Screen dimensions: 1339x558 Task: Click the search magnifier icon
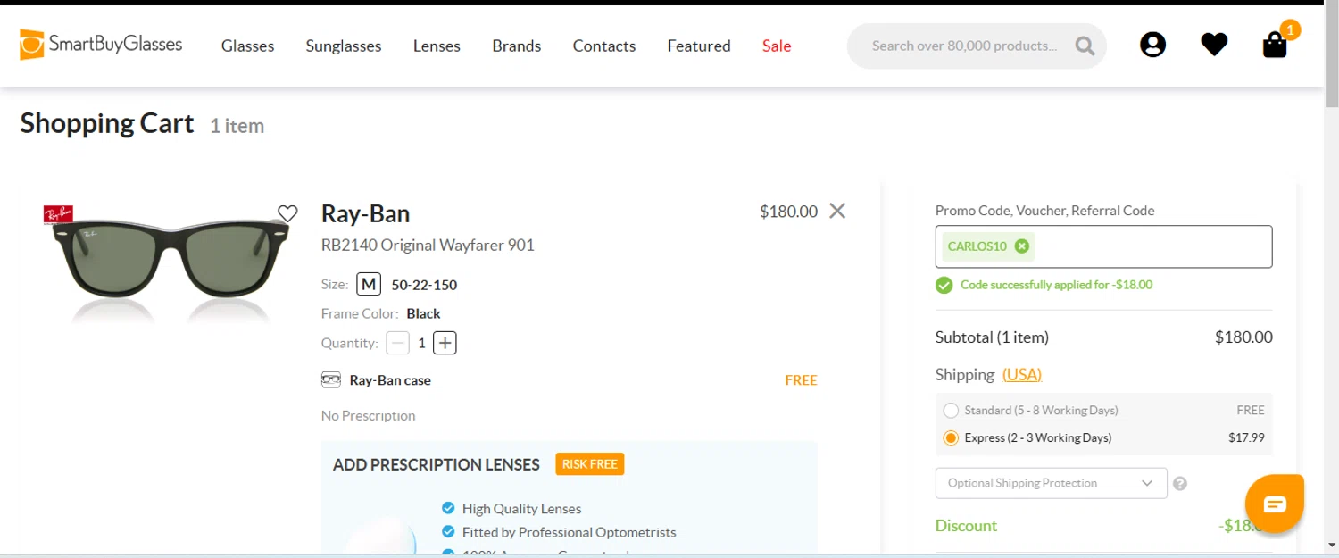tap(1085, 46)
